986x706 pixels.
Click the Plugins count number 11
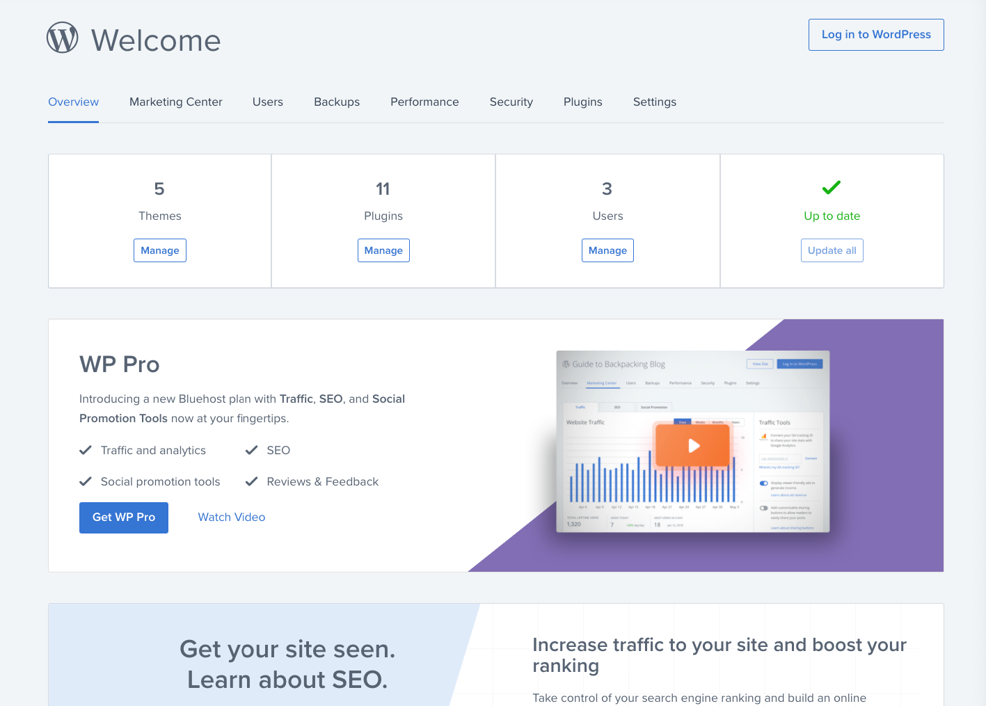[383, 188]
